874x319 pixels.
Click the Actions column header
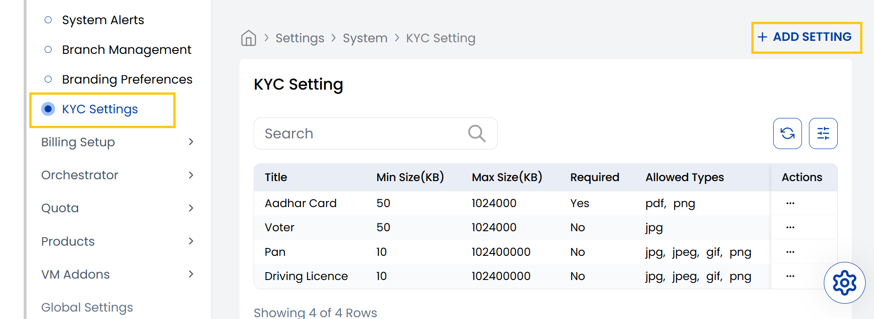point(802,177)
